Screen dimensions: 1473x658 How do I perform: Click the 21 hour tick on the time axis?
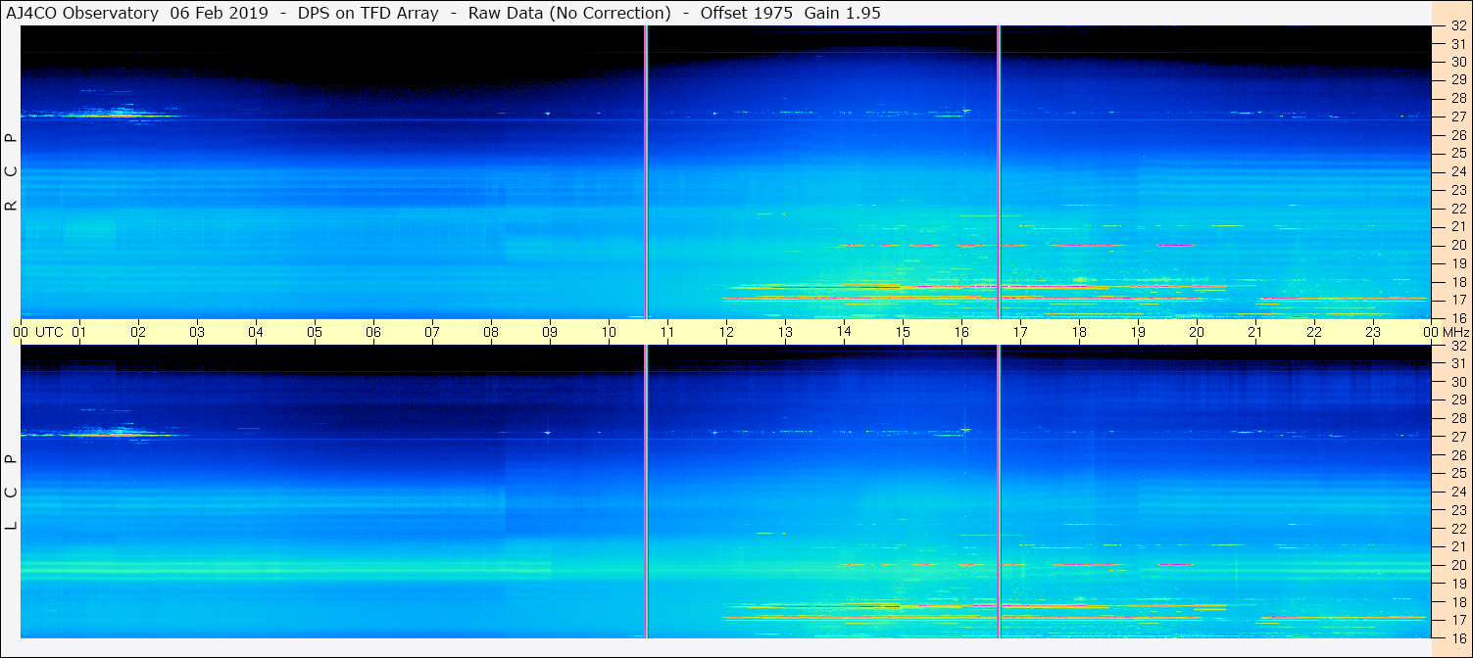pyautogui.click(x=1255, y=332)
